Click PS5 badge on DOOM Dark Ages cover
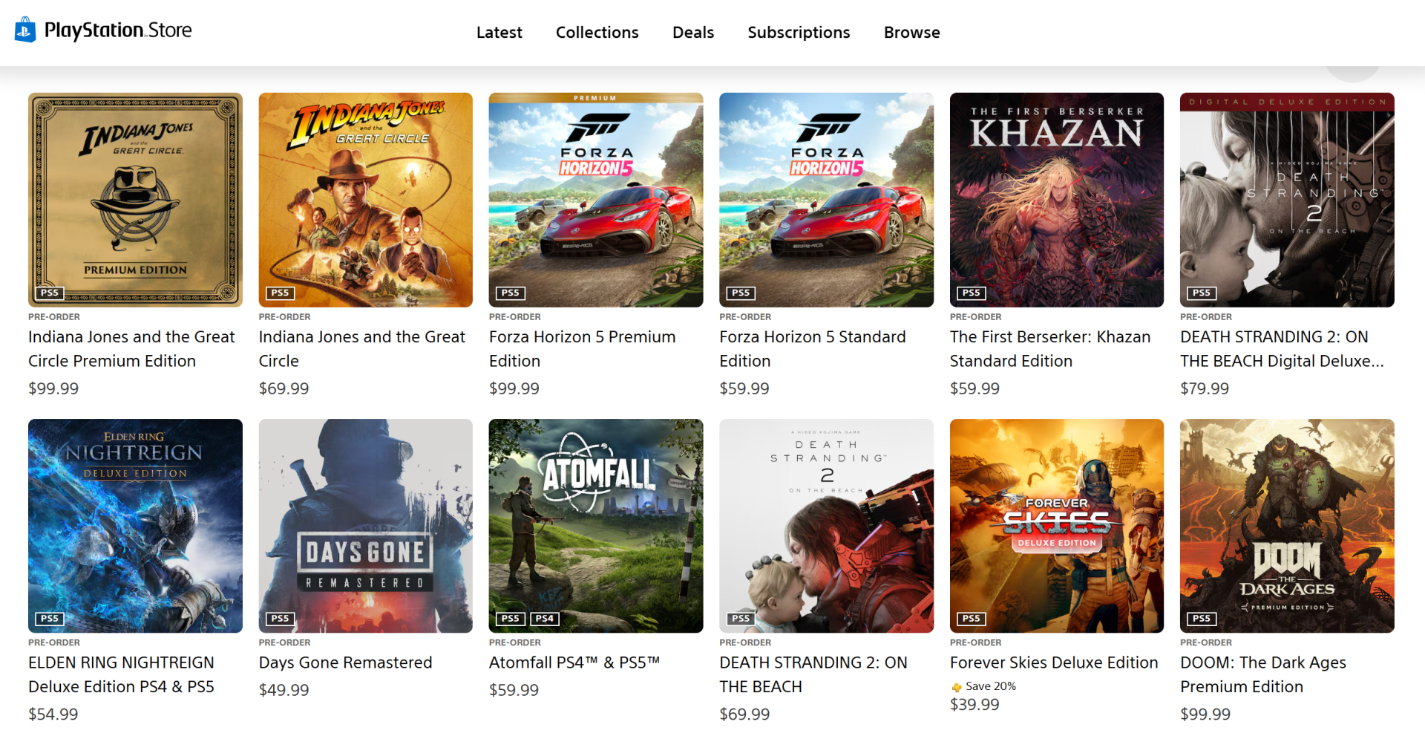This screenshot has width=1425, height=736. pos(1202,619)
